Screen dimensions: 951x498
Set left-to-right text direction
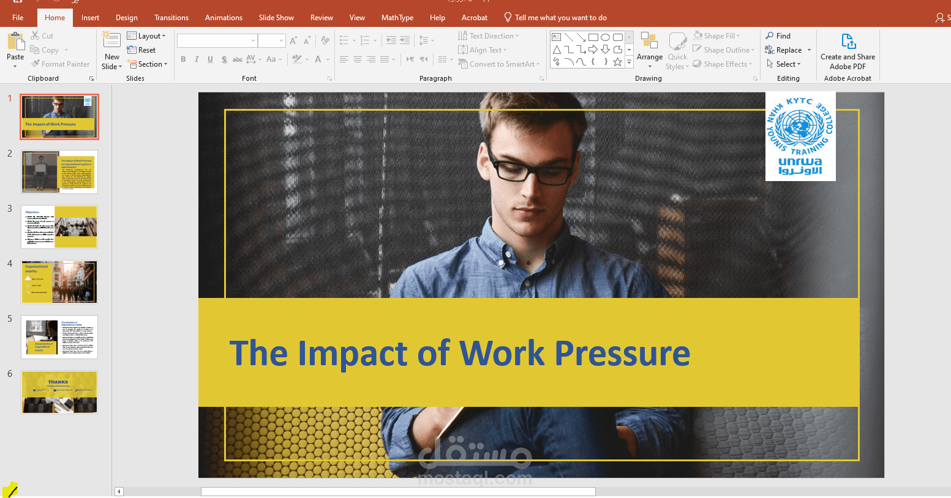(410, 59)
